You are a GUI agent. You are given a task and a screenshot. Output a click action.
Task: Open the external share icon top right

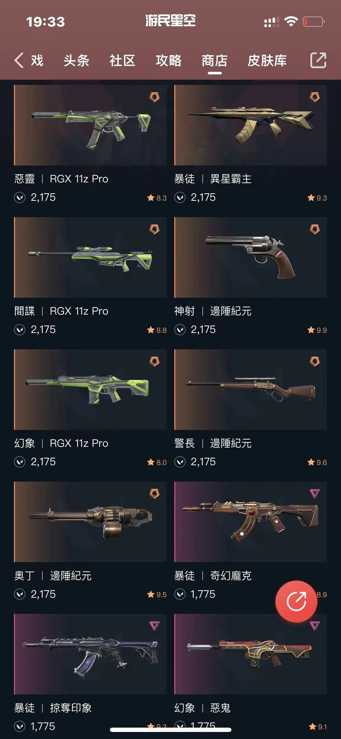click(x=318, y=60)
